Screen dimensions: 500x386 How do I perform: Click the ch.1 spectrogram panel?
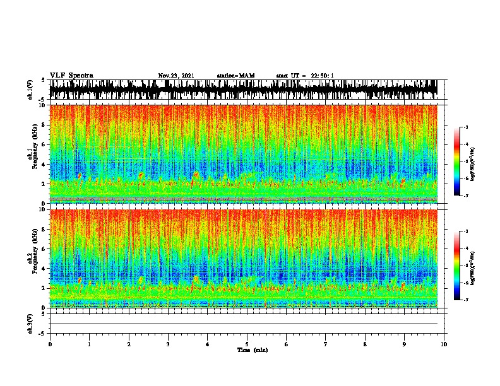tap(244, 154)
